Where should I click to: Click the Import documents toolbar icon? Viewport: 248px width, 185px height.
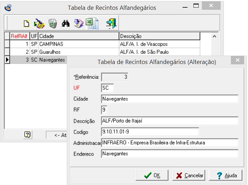79,23
